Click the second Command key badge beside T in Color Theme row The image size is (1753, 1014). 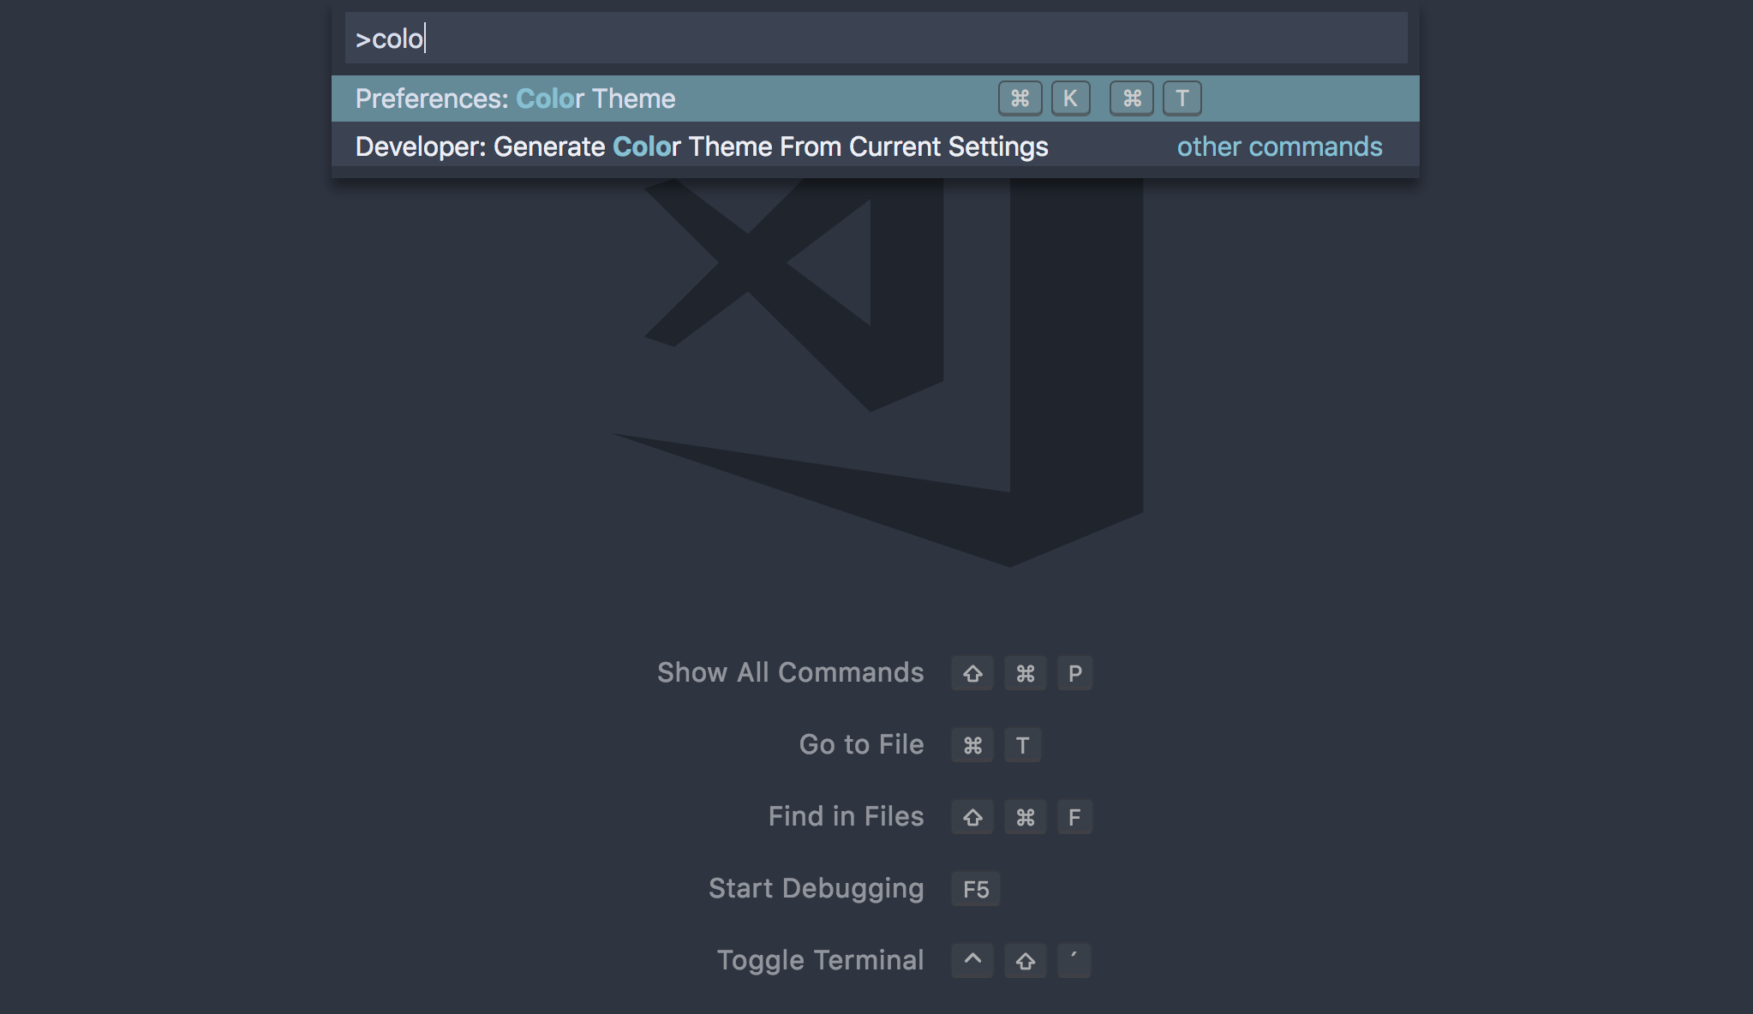[x=1132, y=98]
